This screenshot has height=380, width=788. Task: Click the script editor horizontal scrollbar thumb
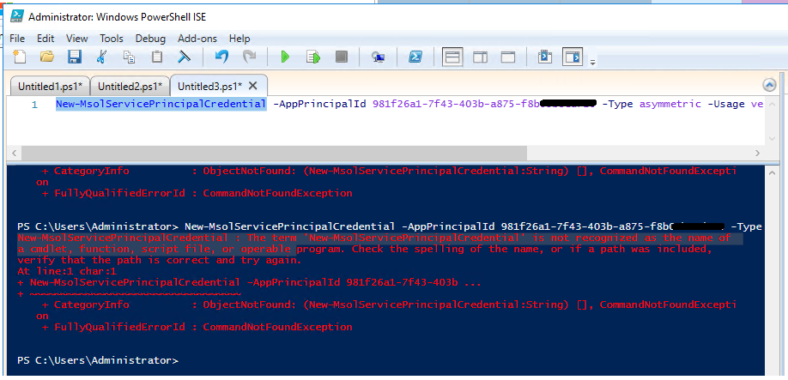[274, 153]
